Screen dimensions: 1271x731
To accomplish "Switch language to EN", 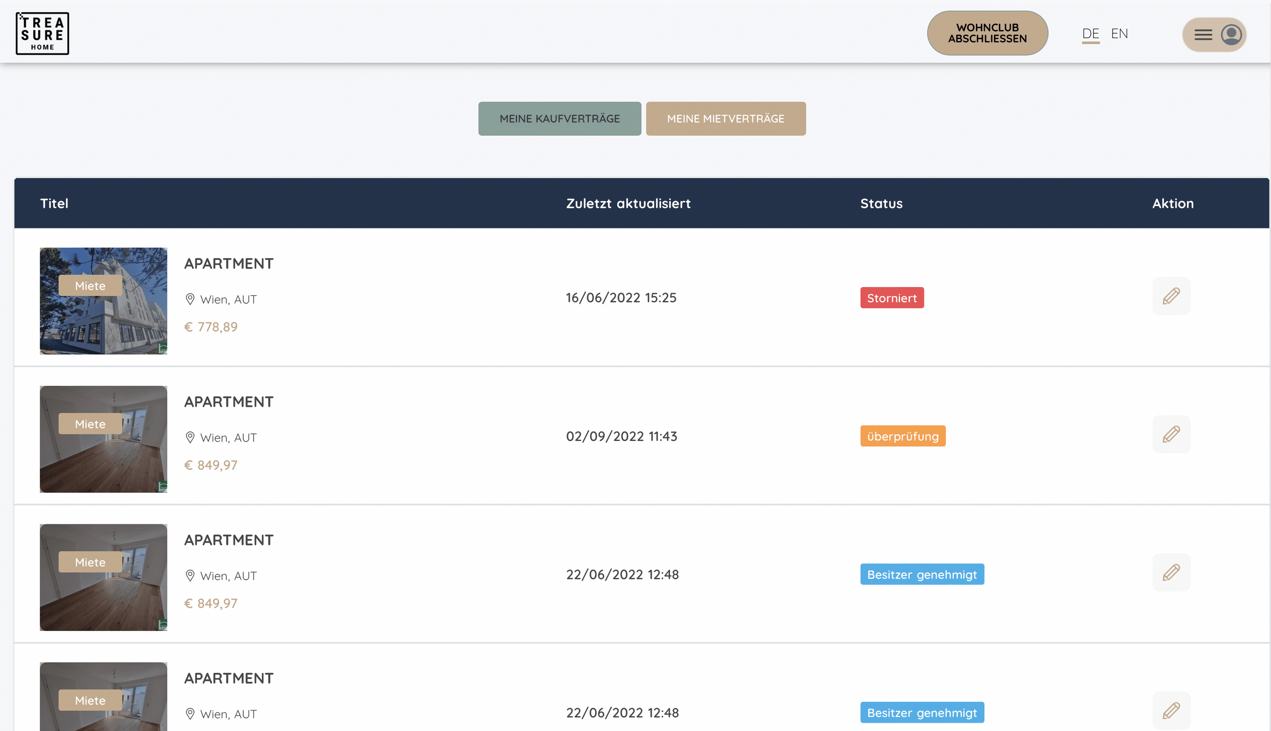I will pos(1119,34).
